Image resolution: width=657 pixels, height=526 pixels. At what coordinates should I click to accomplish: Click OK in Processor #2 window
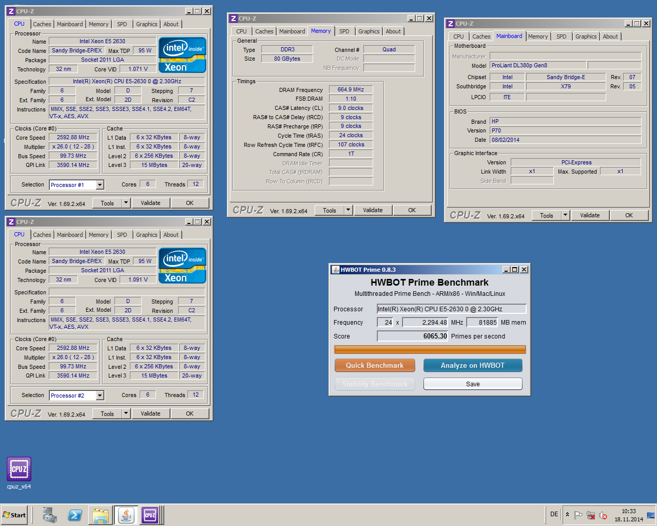coord(189,414)
